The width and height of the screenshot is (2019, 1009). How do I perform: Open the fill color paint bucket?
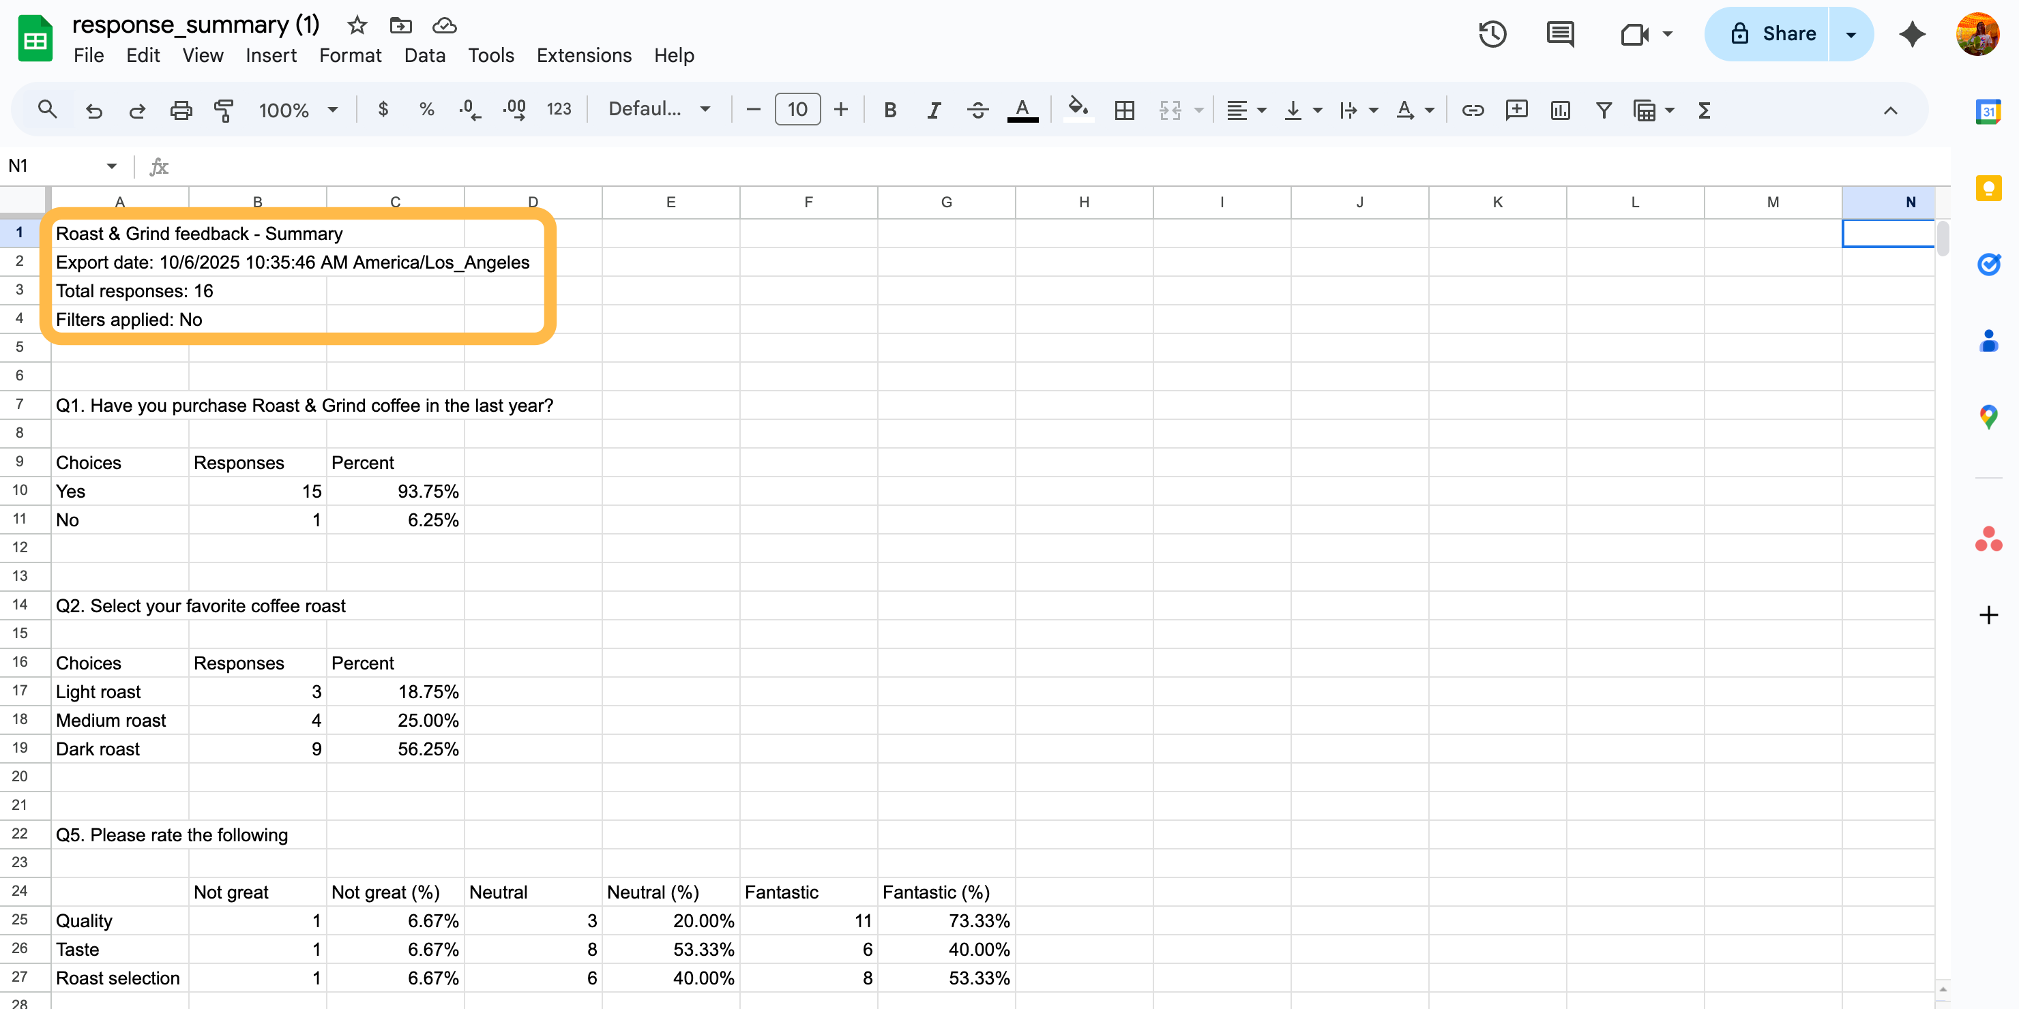[1078, 108]
